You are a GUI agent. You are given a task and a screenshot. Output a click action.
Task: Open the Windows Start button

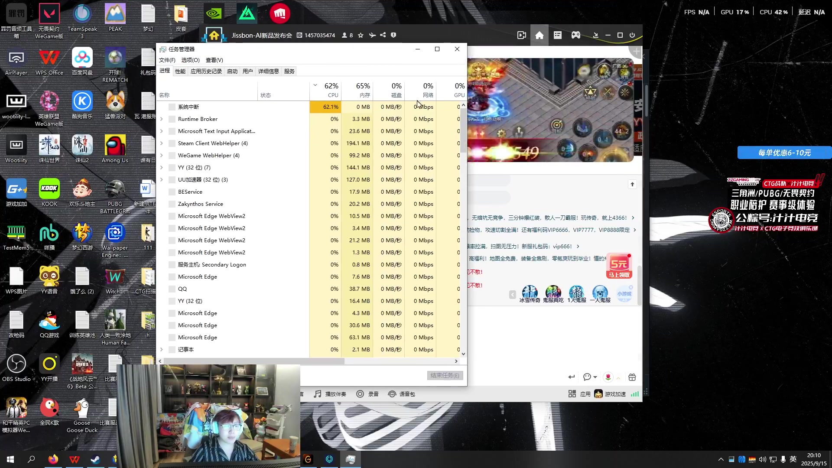[10, 459]
